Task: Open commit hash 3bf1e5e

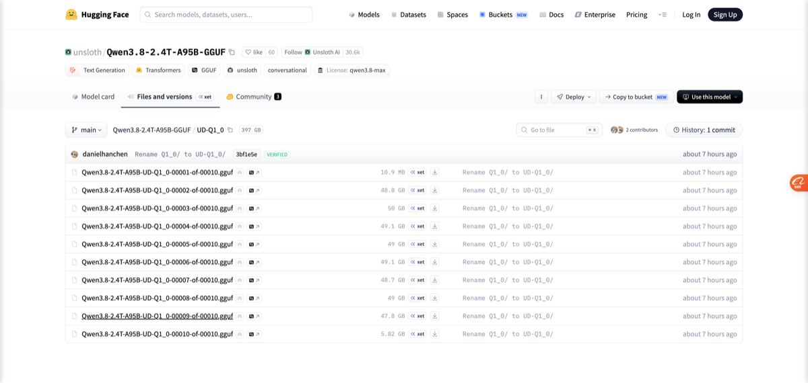Action: tap(246, 155)
